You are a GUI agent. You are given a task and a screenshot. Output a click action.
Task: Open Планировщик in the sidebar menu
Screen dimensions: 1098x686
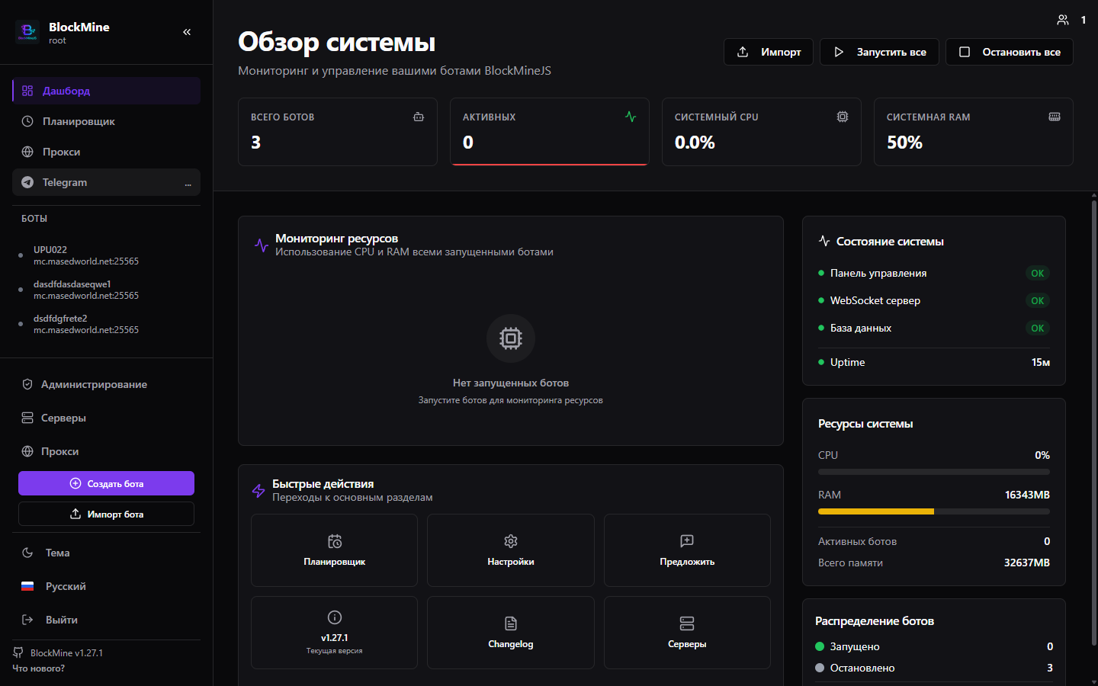tap(106, 121)
